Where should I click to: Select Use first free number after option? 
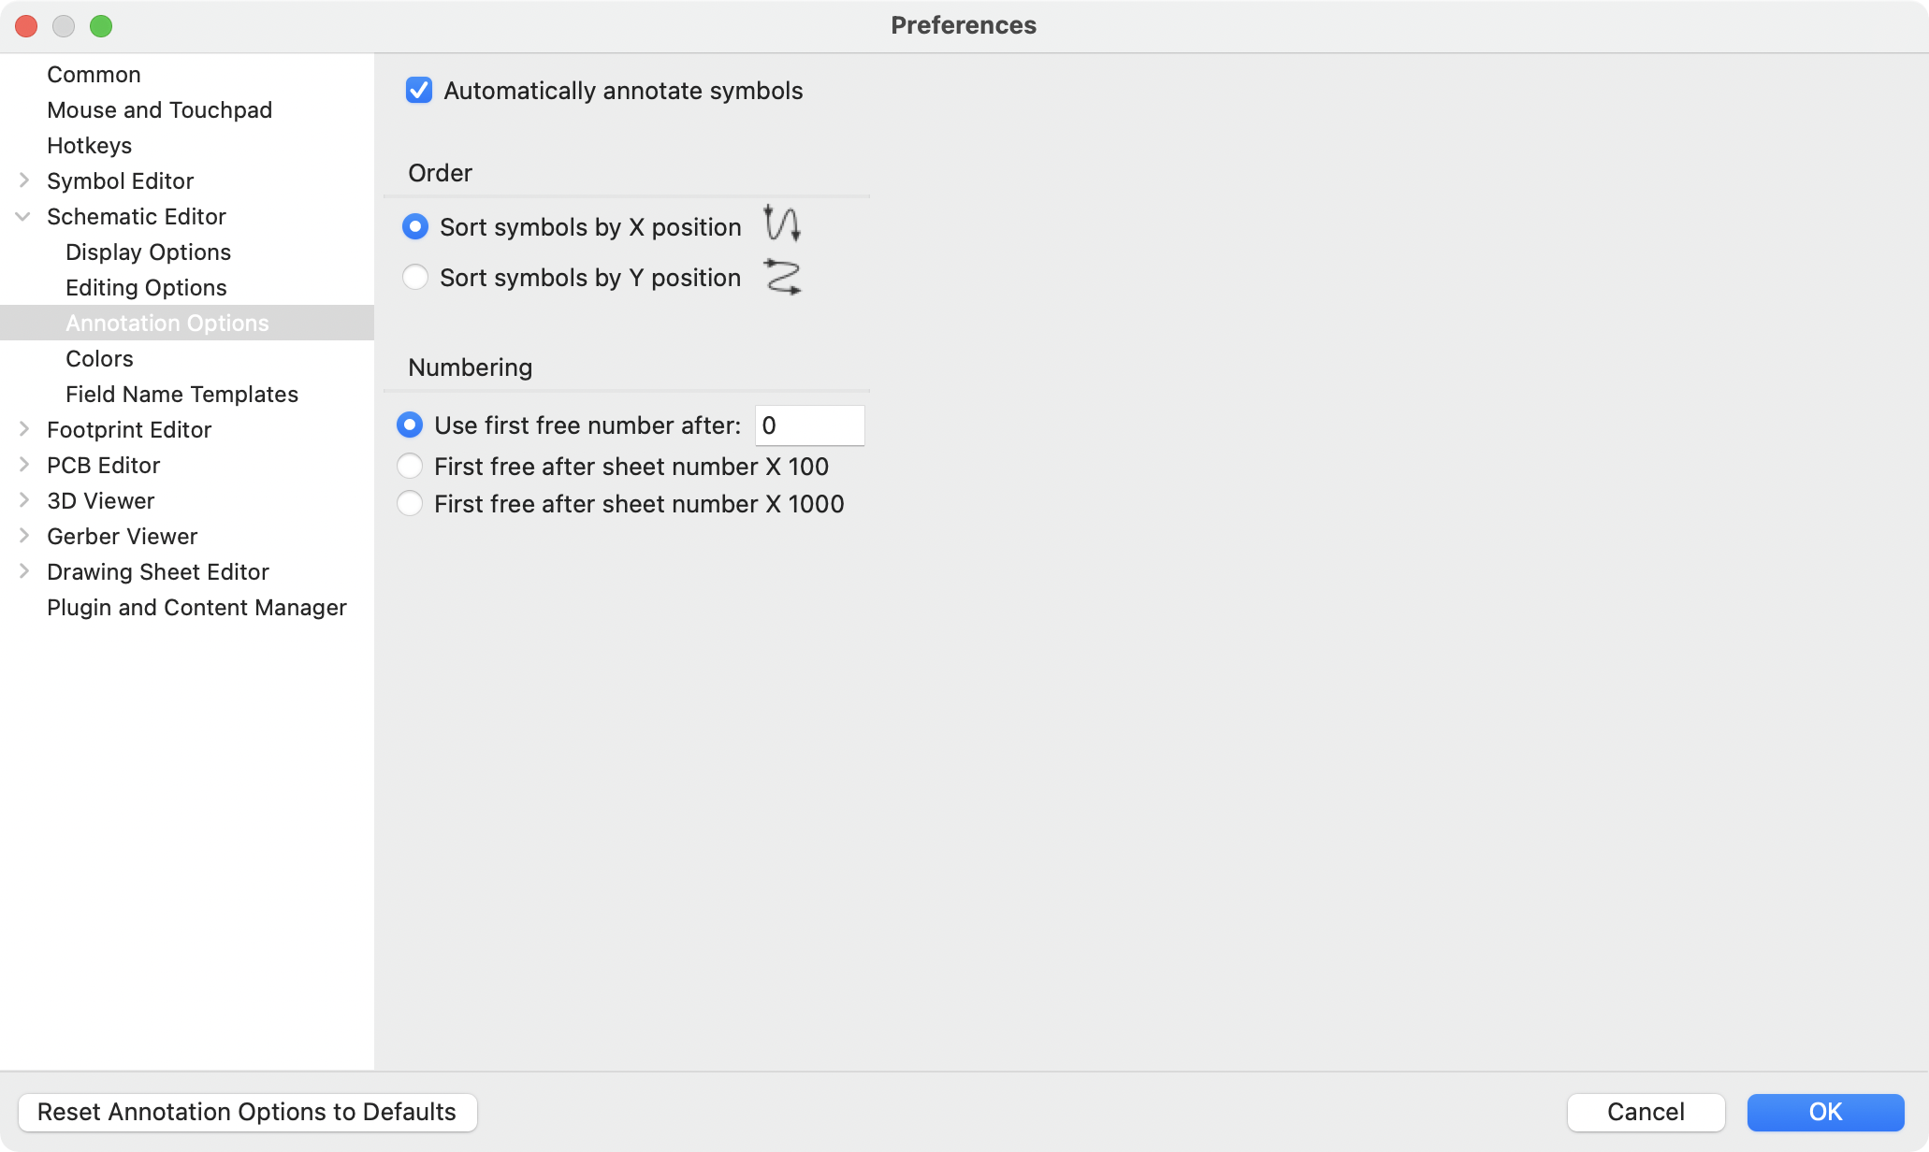410,425
